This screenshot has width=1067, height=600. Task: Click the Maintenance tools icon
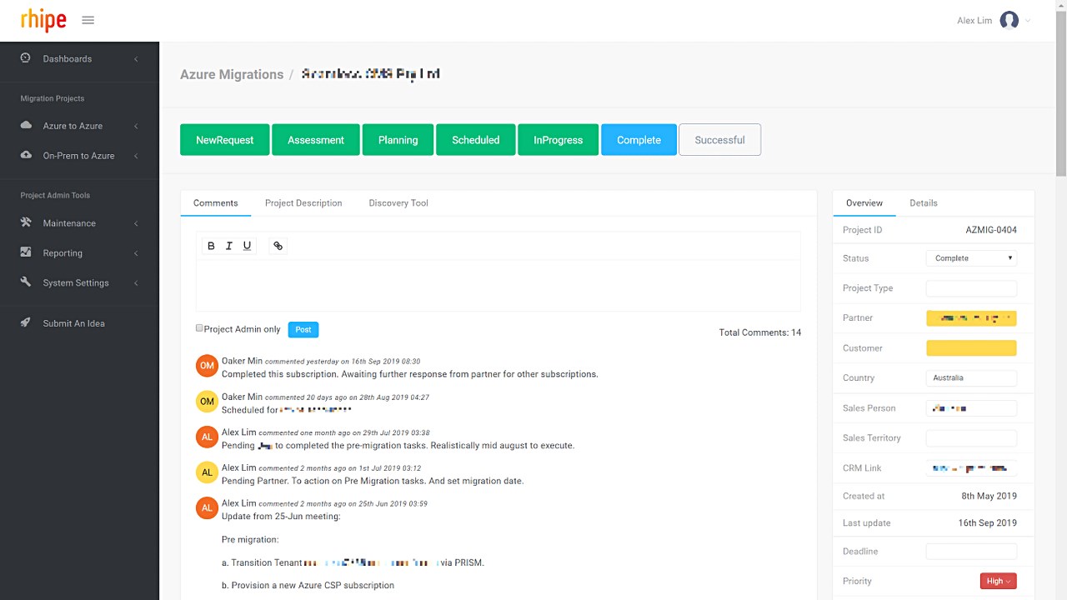click(x=26, y=222)
